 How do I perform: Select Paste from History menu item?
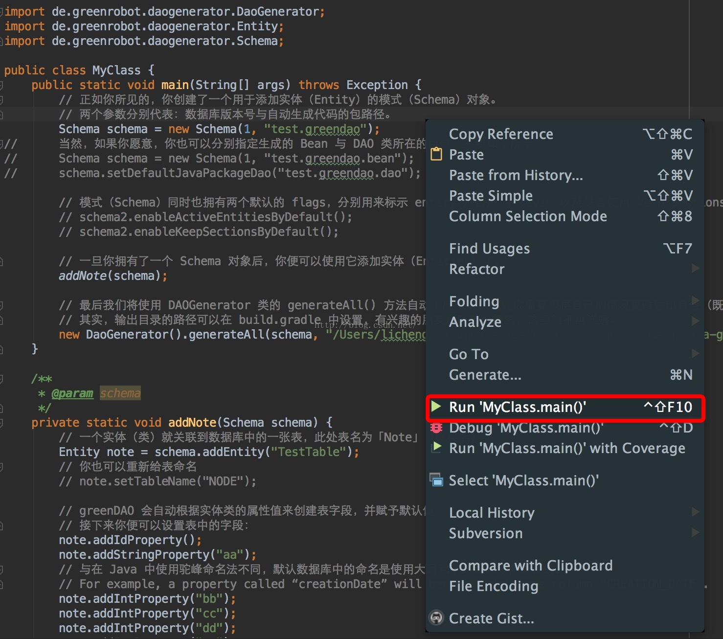[x=516, y=175]
